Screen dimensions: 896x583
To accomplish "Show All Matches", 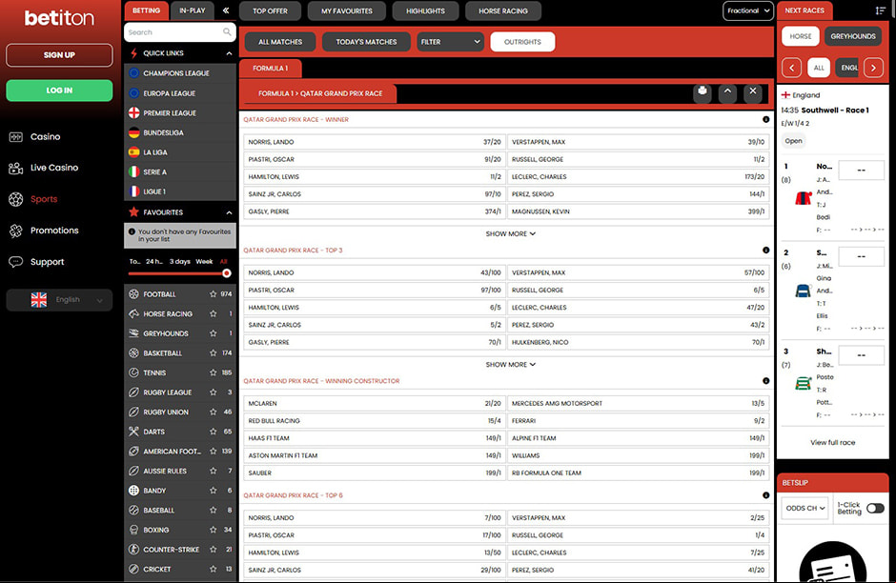I will pyautogui.click(x=280, y=42).
